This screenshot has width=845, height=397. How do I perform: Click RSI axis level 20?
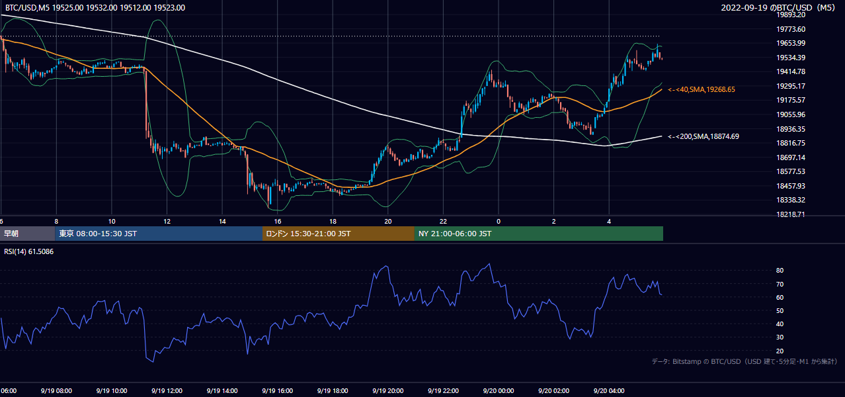click(x=780, y=351)
